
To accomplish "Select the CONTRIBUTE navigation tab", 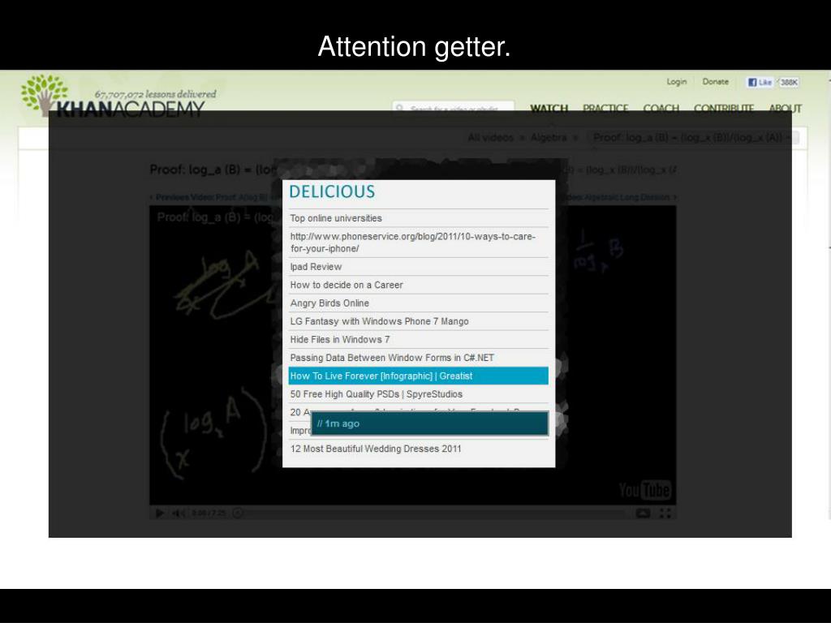I will pyautogui.click(x=724, y=108).
